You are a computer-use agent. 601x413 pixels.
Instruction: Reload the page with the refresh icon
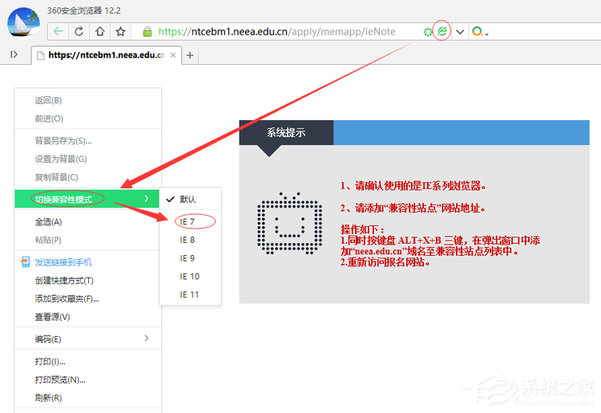pyautogui.click(x=79, y=31)
